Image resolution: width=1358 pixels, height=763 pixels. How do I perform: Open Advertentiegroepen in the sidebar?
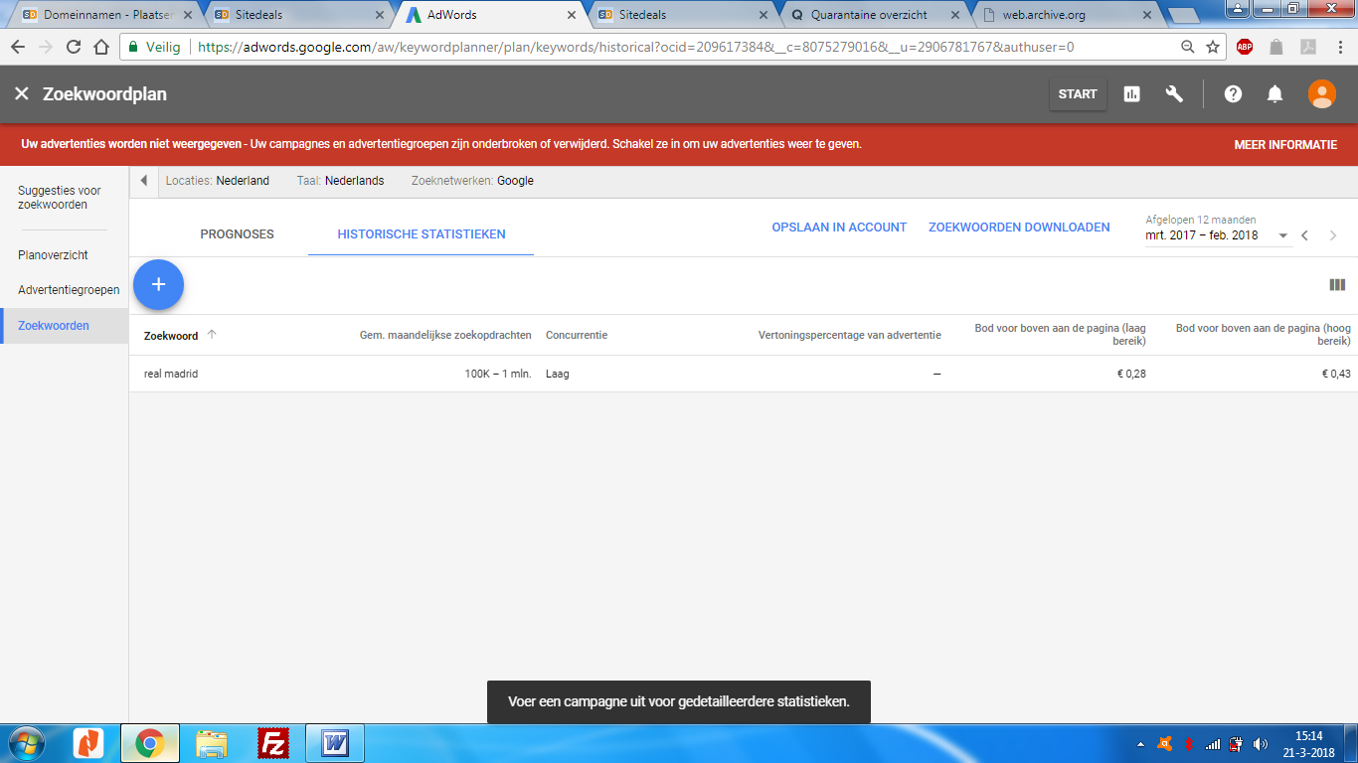coord(69,290)
